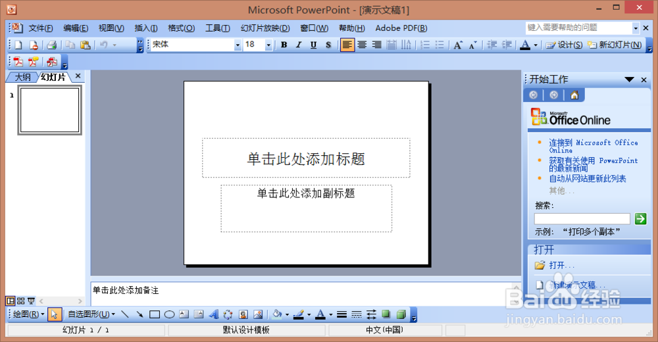Click the numbered list icon
This screenshot has height=342, width=658.
[x=425, y=45]
